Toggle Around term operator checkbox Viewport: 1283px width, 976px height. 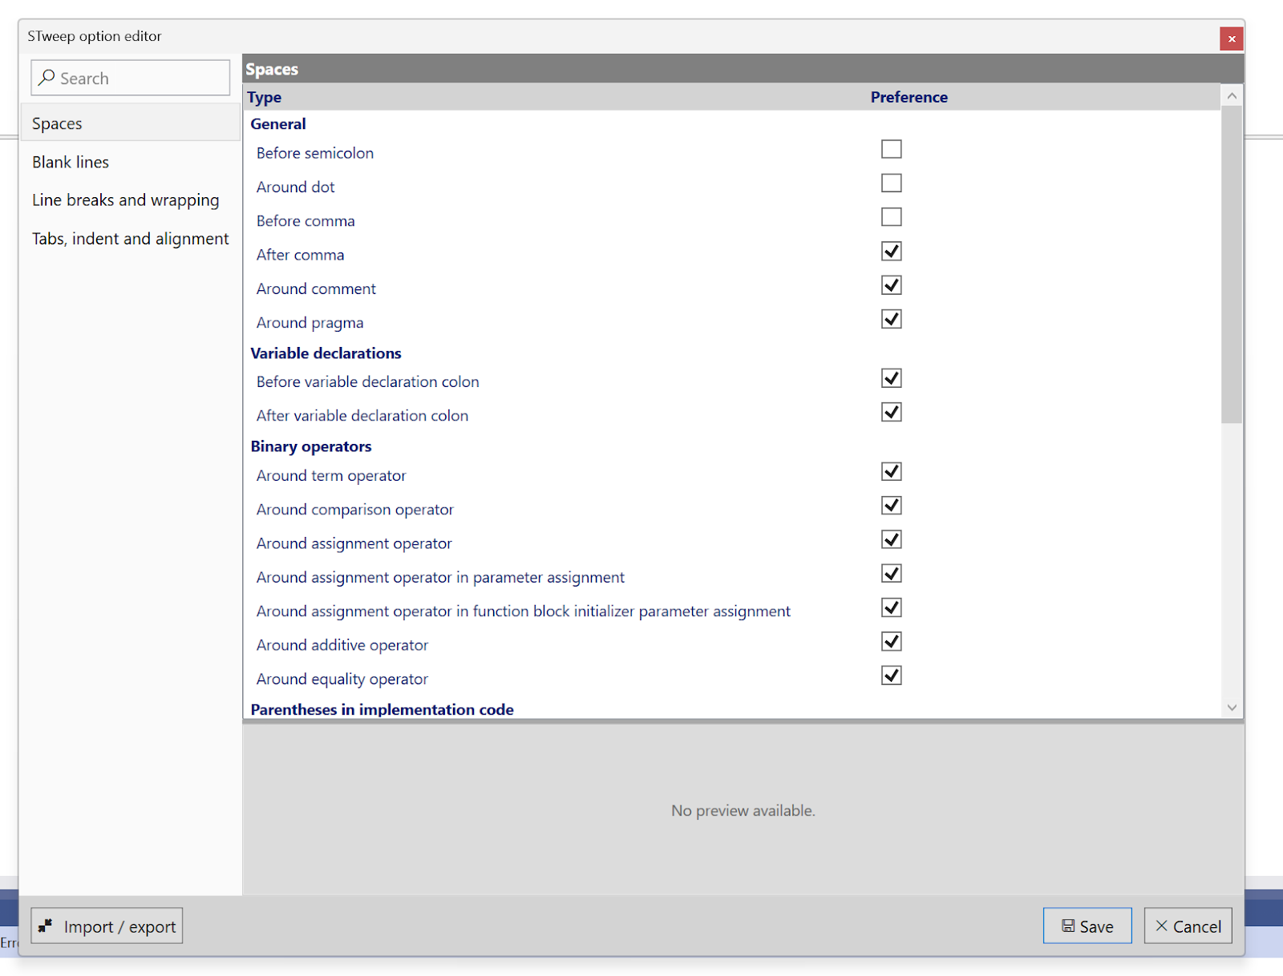(891, 471)
